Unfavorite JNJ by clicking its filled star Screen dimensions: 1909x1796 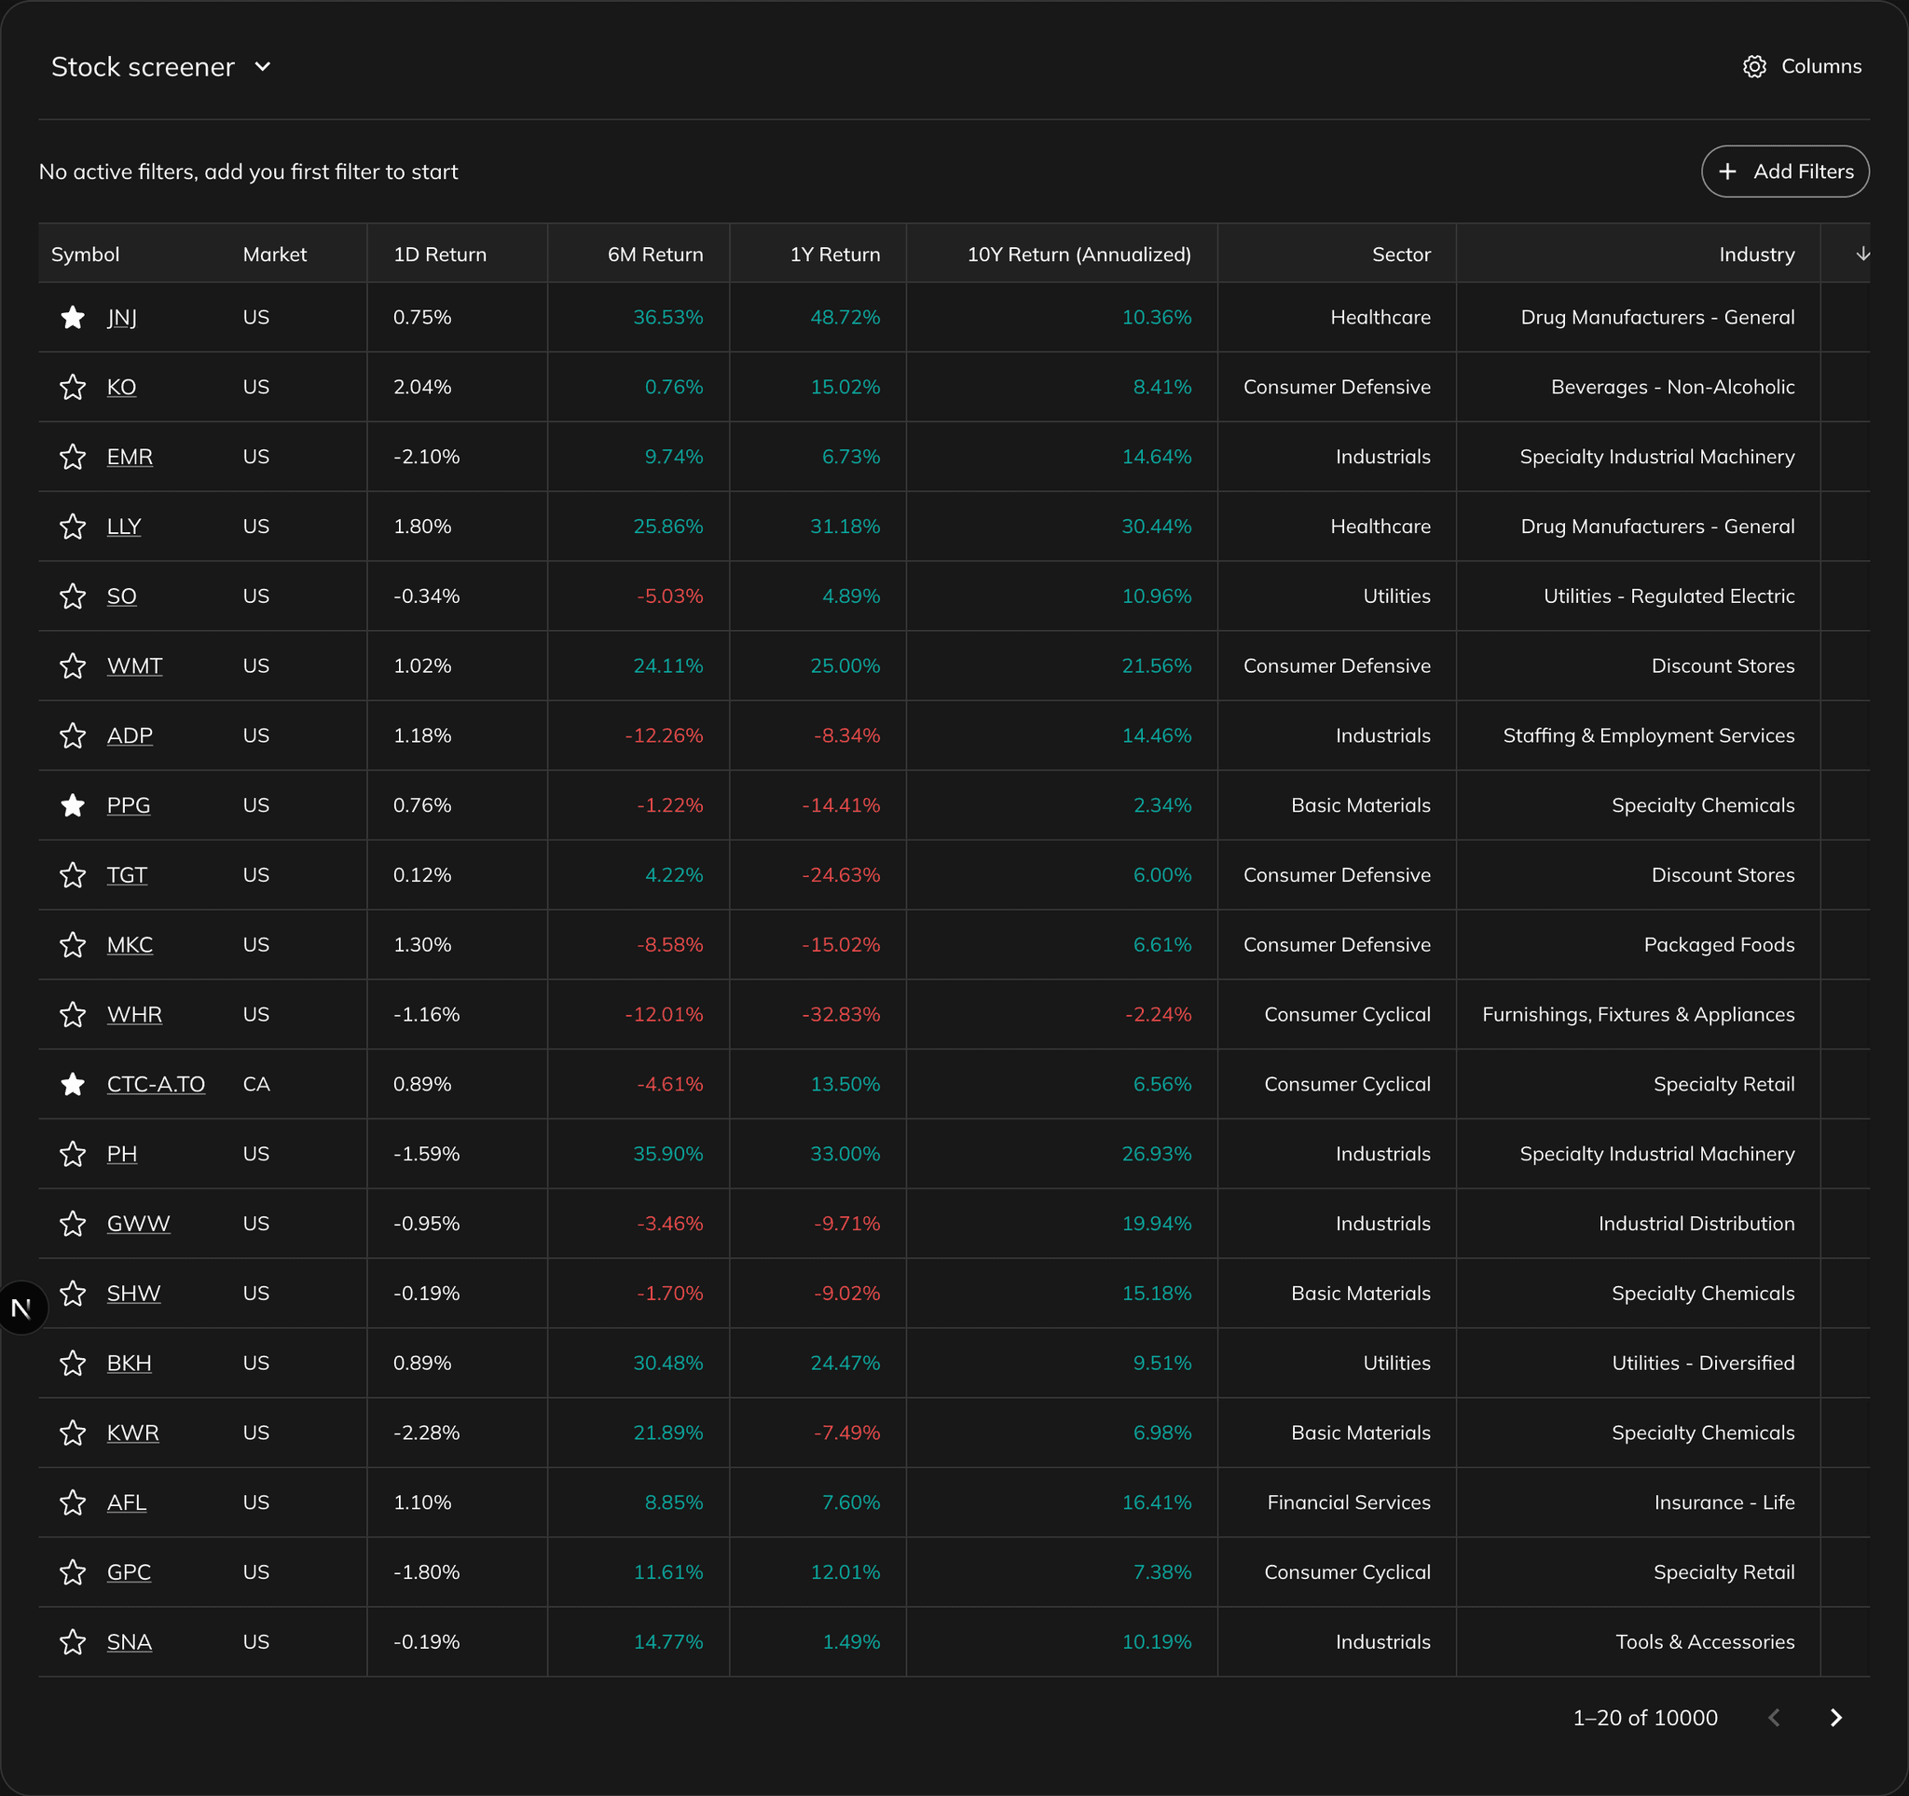pos(73,317)
